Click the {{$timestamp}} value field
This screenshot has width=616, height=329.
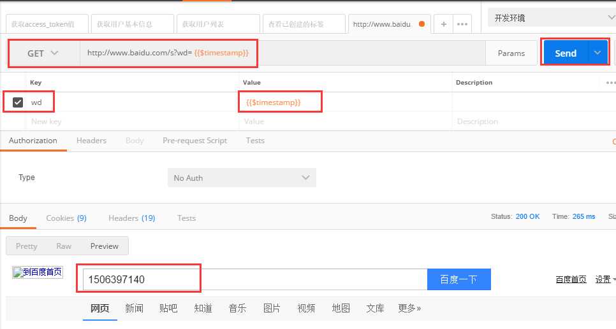click(x=346, y=102)
